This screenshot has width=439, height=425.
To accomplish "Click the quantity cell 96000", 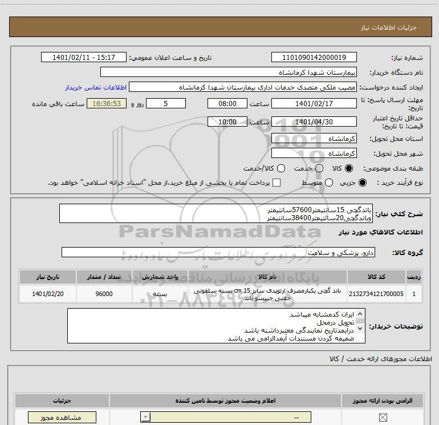I will [104, 294].
